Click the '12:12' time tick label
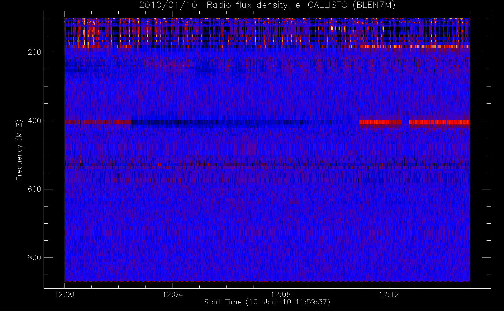The width and height of the screenshot is (504, 311). [x=389, y=295]
